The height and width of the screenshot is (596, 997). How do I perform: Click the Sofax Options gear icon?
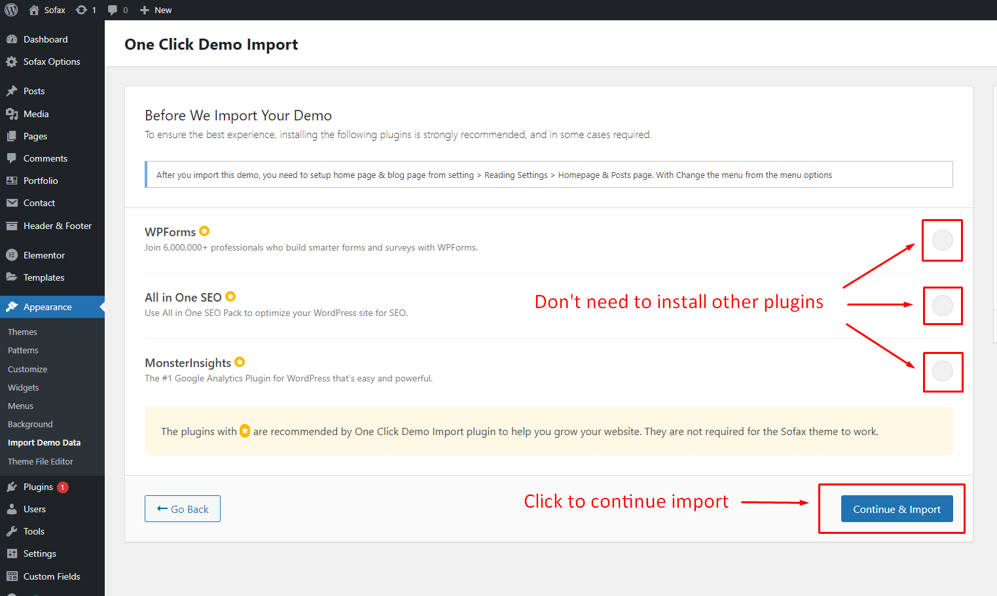click(12, 61)
